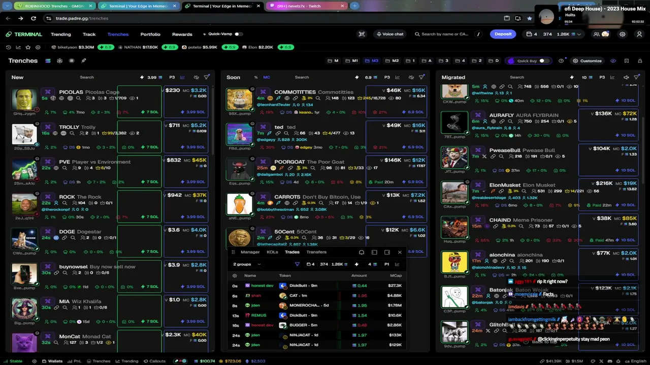Viewport: 650px width, 365px height.
Task: Open filter icon in Soon column header
Action: (x=421, y=77)
